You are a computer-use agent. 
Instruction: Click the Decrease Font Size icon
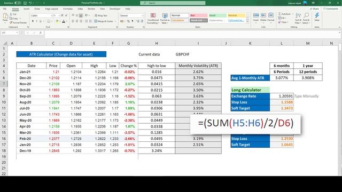pos(66,15)
